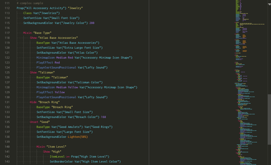Screen dimensions: 271x165
Task: Click SetFontSize on line 114
Action: pos(32,18)
